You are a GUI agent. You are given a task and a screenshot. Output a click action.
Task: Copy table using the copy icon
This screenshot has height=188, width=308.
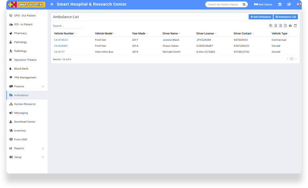[x=271, y=26]
